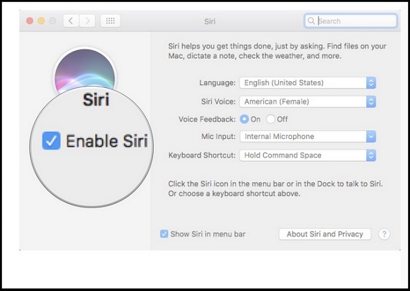Open the help question mark button
This screenshot has height=291, width=410.
[x=384, y=234]
